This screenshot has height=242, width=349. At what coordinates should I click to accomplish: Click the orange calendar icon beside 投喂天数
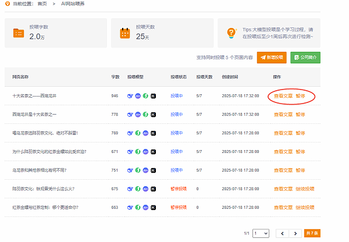click(125, 33)
